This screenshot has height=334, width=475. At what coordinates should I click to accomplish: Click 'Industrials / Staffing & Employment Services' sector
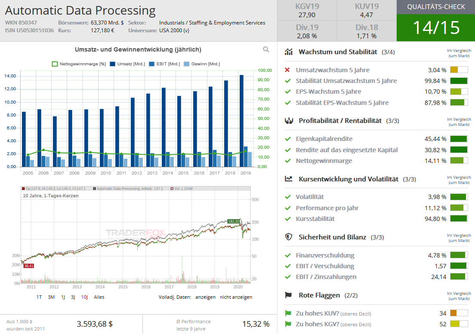pos(212,23)
